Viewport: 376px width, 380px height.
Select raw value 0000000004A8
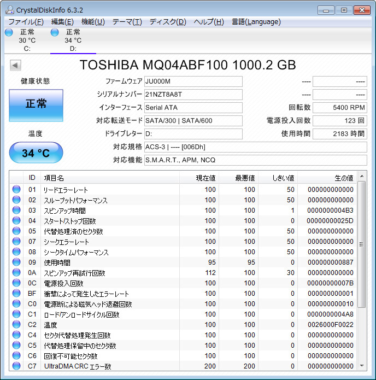[x=331, y=314]
